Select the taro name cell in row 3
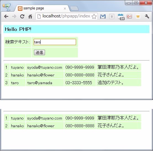 (x=17, y=83)
